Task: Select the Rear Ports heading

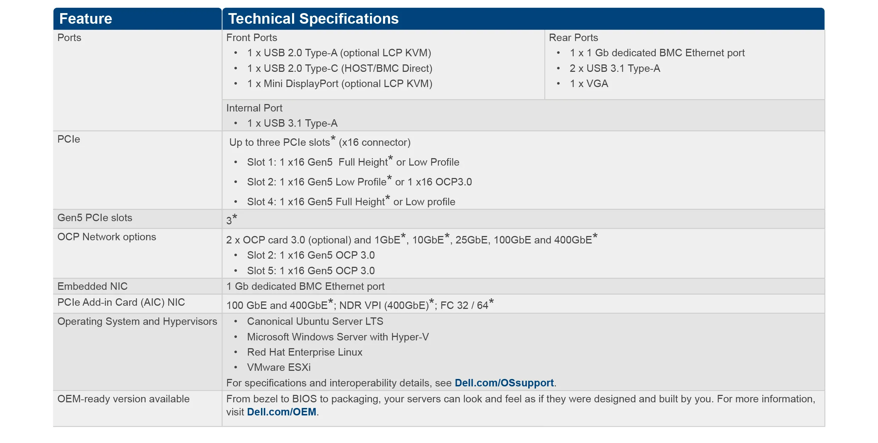Action: [573, 38]
